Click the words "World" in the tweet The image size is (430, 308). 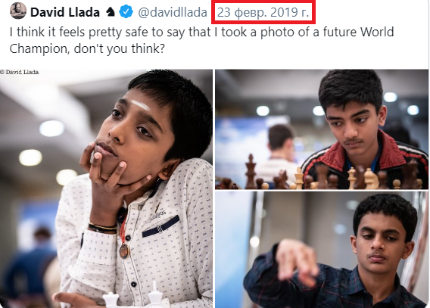(x=377, y=32)
